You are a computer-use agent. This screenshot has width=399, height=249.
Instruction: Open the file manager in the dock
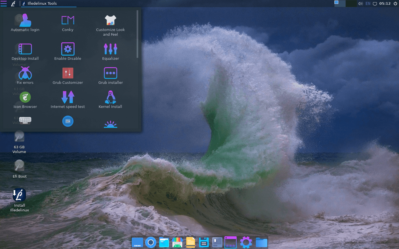[164, 242]
